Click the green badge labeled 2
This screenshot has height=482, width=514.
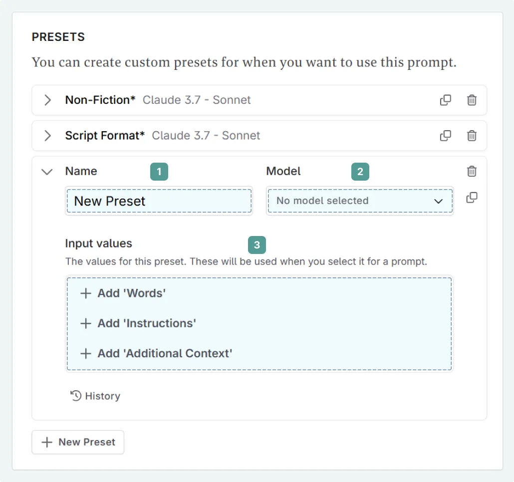[x=360, y=172]
